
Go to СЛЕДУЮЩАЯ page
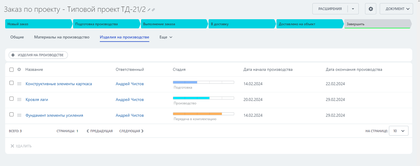click(131, 131)
